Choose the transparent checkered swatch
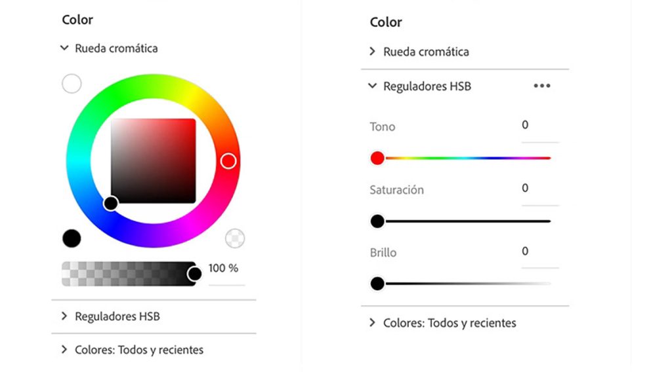The height and width of the screenshot is (378, 672). (x=235, y=238)
